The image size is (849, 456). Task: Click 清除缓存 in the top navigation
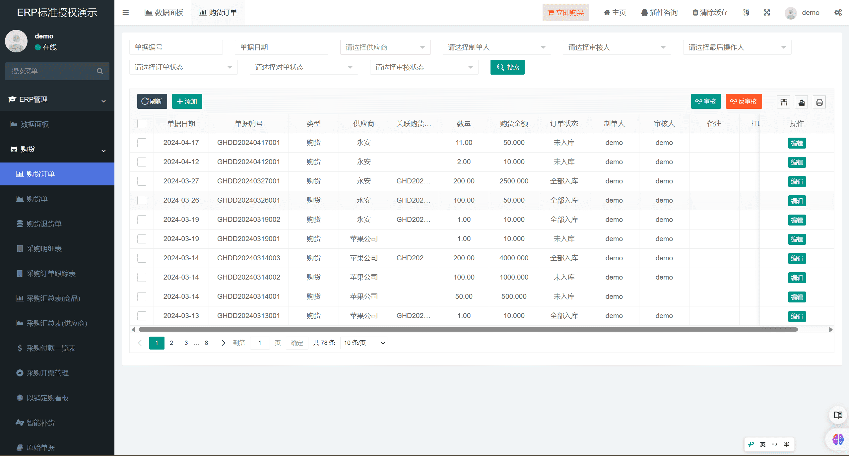tap(710, 13)
